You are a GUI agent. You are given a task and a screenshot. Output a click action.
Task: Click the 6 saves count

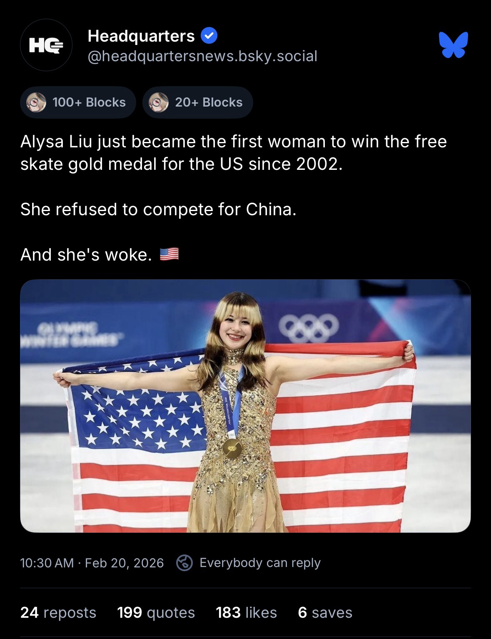coord(325,612)
